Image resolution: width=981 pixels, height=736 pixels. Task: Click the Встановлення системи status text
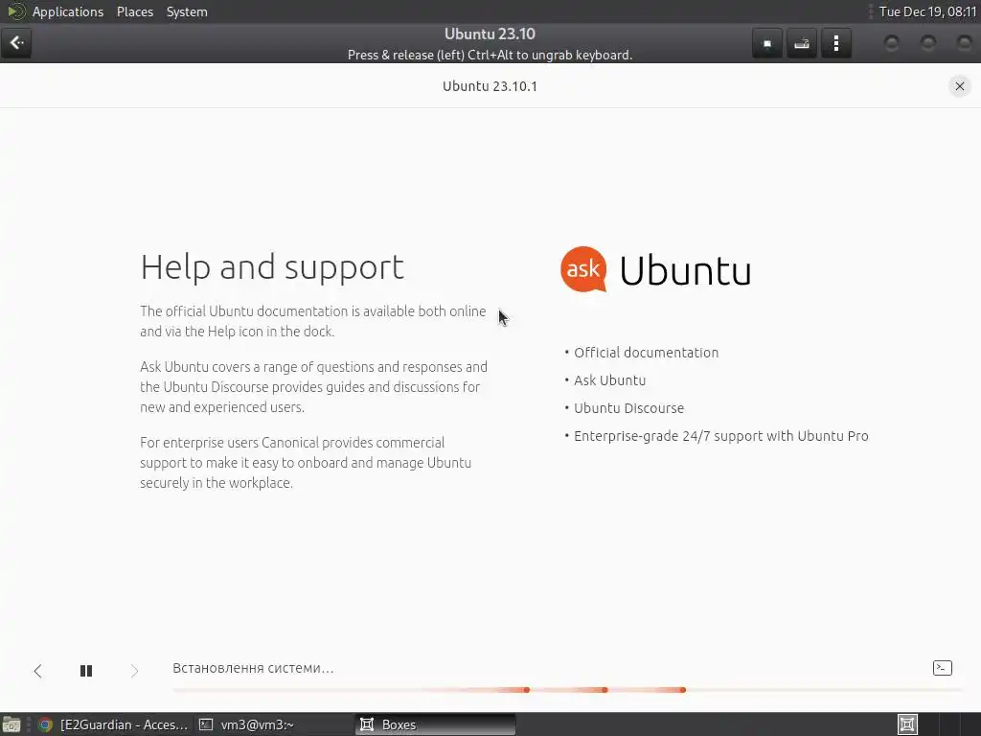click(253, 668)
